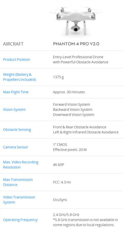The height and width of the screenshot is (230, 124).
Task: Click the Camera Sensor label
Action: tap(16, 147)
